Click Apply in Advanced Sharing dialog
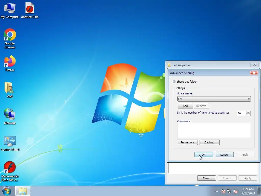The height and width of the screenshot is (196, 261). [245, 155]
